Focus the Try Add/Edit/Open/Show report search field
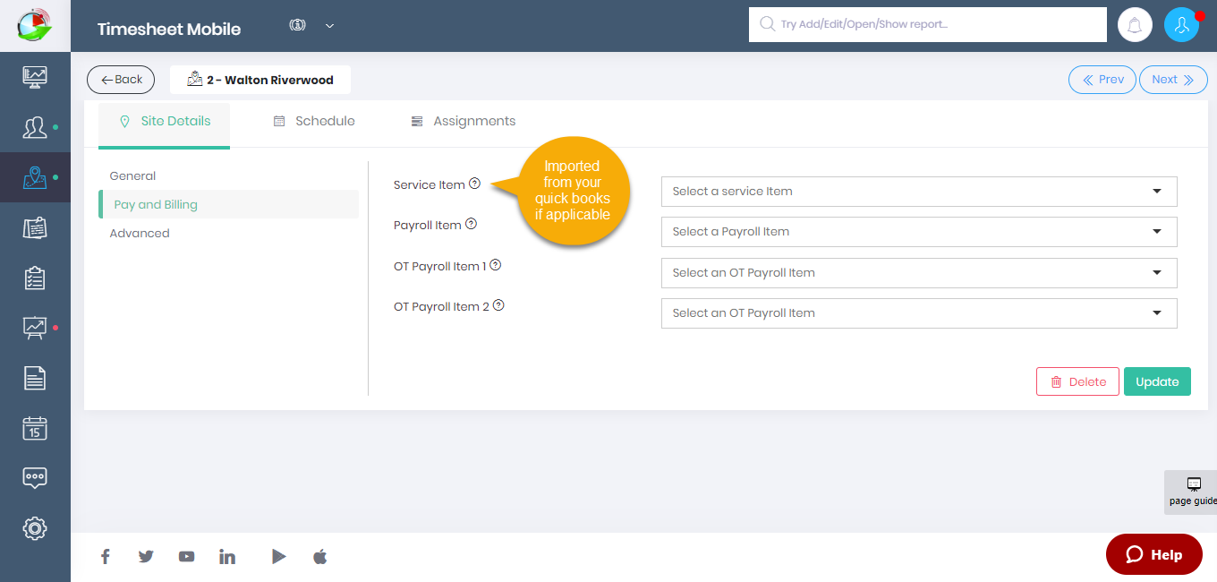Screen dimensions: 1217x582 (928, 24)
